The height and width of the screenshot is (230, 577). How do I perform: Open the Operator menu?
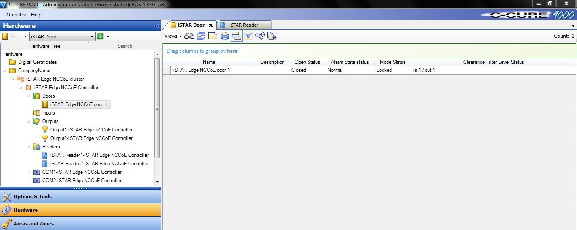point(16,15)
